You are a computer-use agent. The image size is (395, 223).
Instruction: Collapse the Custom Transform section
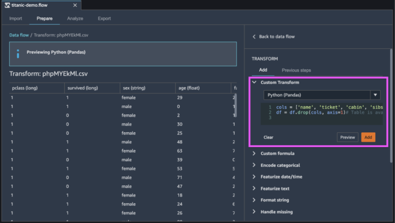click(x=254, y=82)
